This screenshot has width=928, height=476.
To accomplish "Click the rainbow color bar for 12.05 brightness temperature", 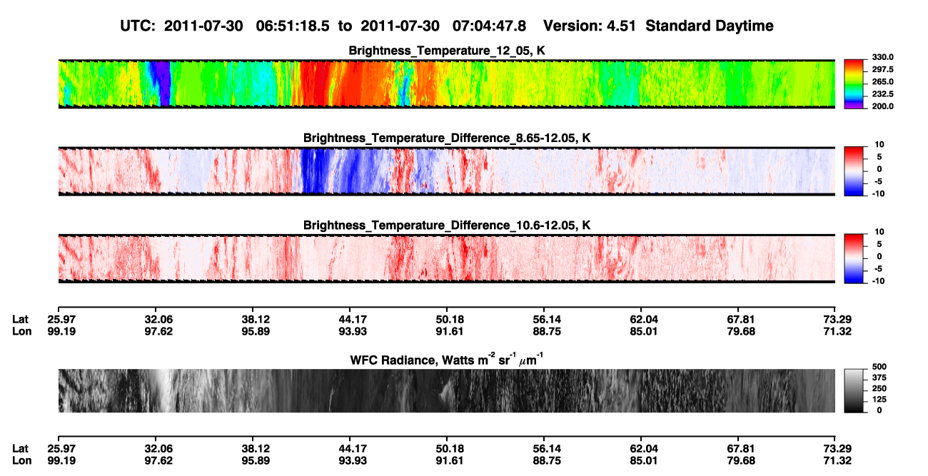I will [855, 83].
